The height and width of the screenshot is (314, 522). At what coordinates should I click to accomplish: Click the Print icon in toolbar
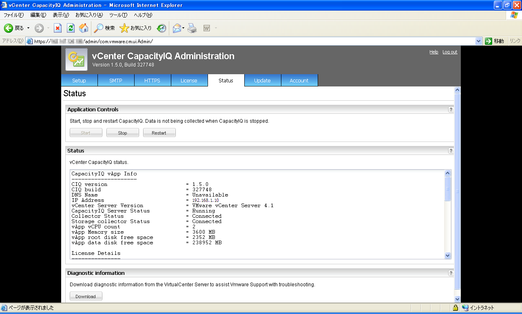click(x=192, y=28)
